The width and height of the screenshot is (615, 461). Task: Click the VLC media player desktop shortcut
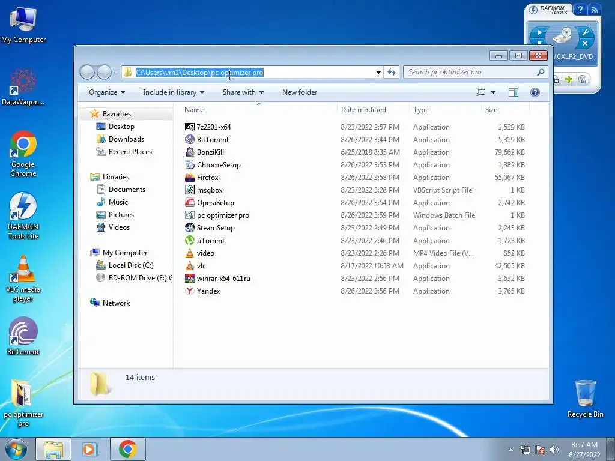[23, 279]
